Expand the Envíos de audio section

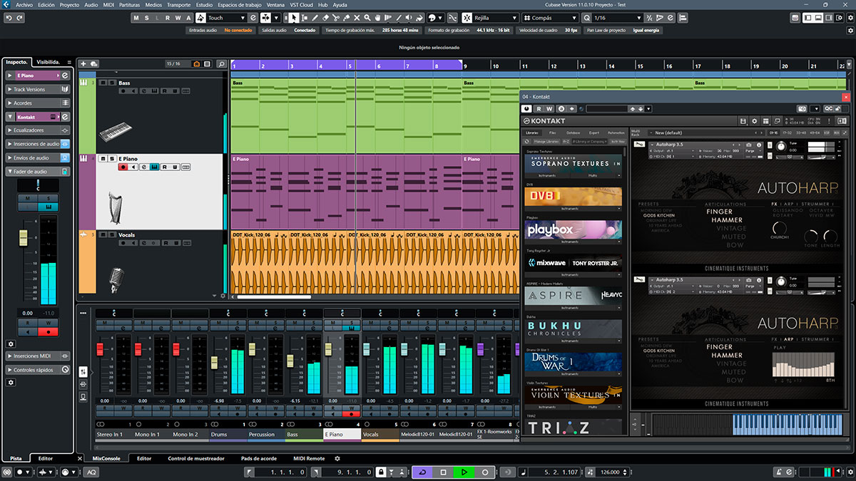[x=37, y=157]
